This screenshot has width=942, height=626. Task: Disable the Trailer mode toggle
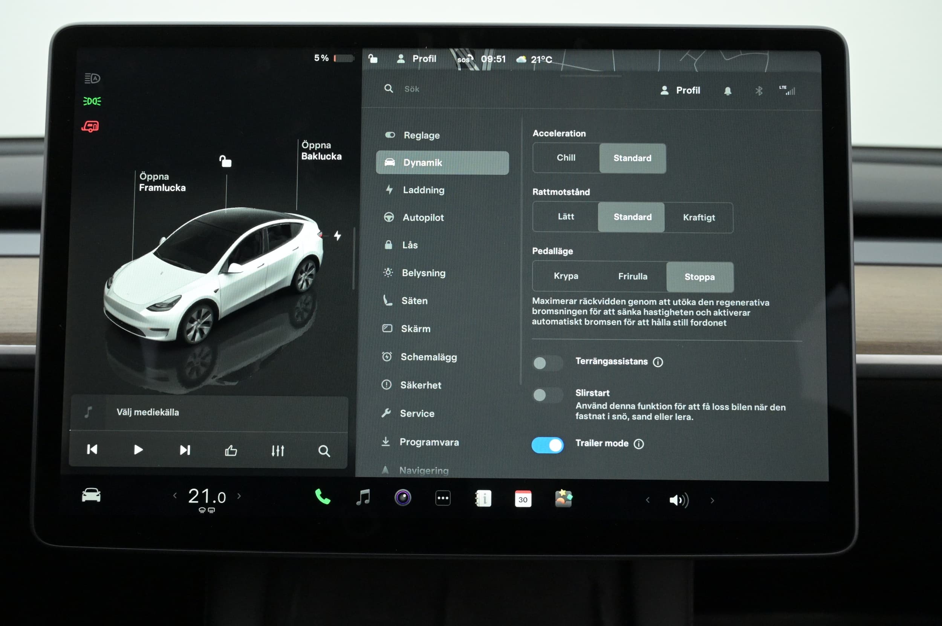[x=547, y=445]
